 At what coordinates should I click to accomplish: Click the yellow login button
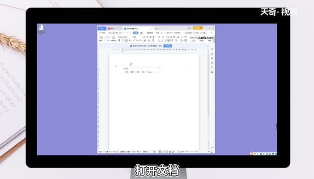click(x=198, y=28)
